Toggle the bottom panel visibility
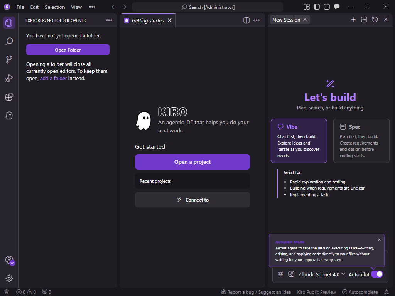 pyautogui.click(x=327, y=7)
